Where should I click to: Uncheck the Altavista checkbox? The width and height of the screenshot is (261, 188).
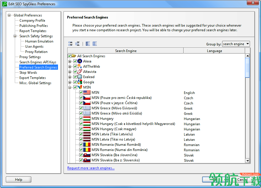(75, 71)
